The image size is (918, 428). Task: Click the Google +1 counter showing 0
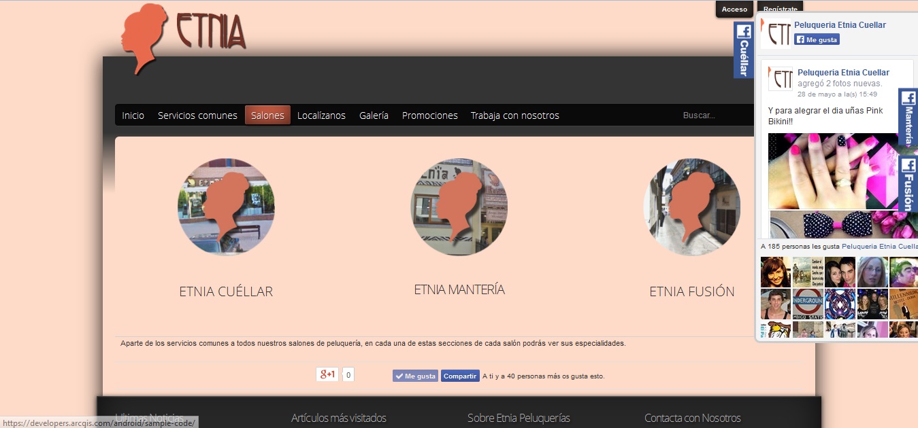click(348, 374)
